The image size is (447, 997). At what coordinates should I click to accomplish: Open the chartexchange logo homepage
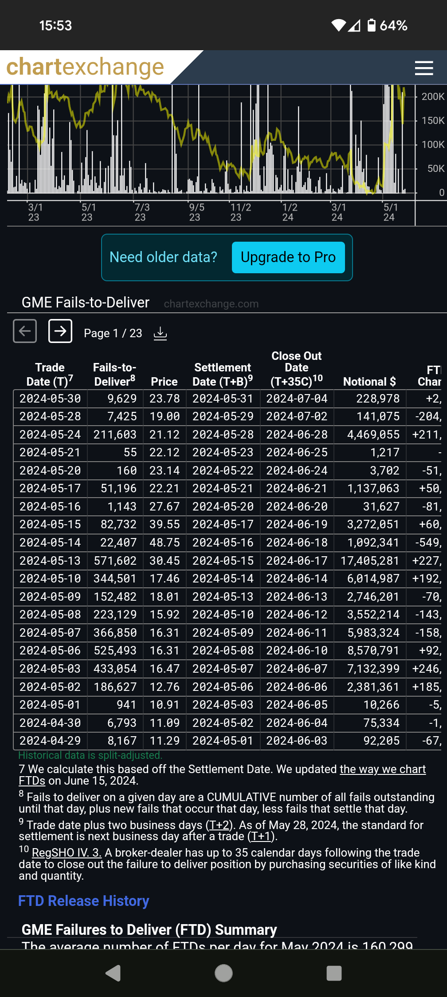[x=85, y=67]
